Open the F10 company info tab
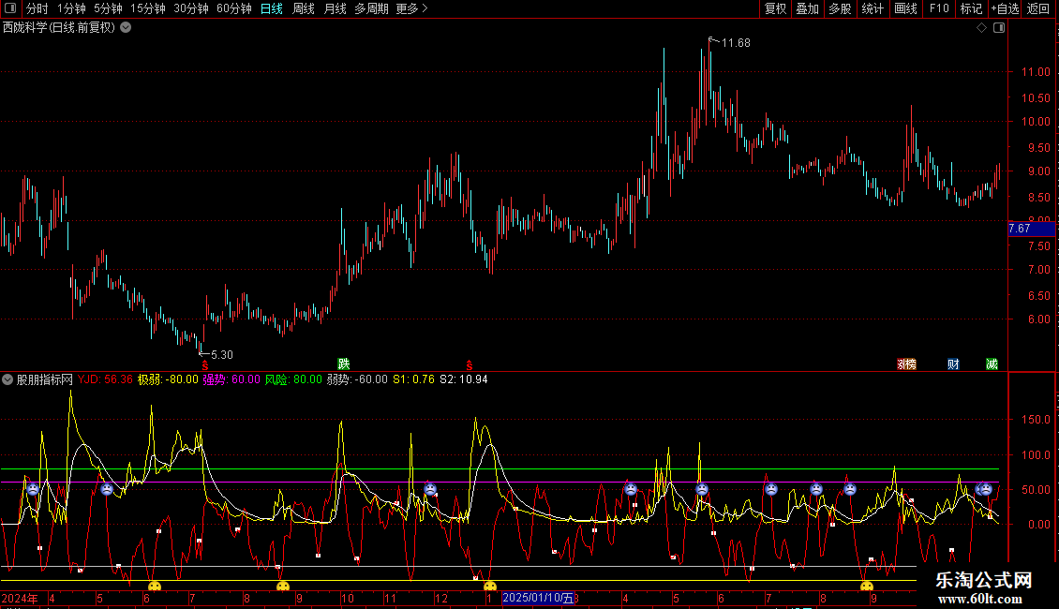 (x=938, y=8)
